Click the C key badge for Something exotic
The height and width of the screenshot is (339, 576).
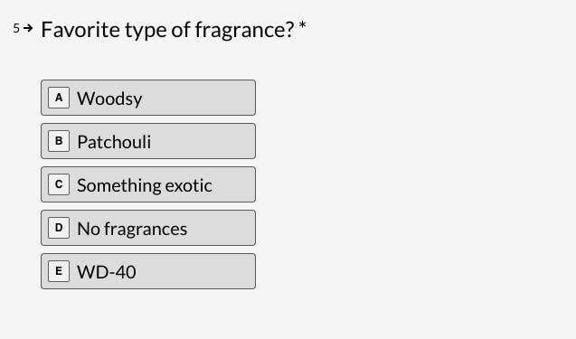59,184
